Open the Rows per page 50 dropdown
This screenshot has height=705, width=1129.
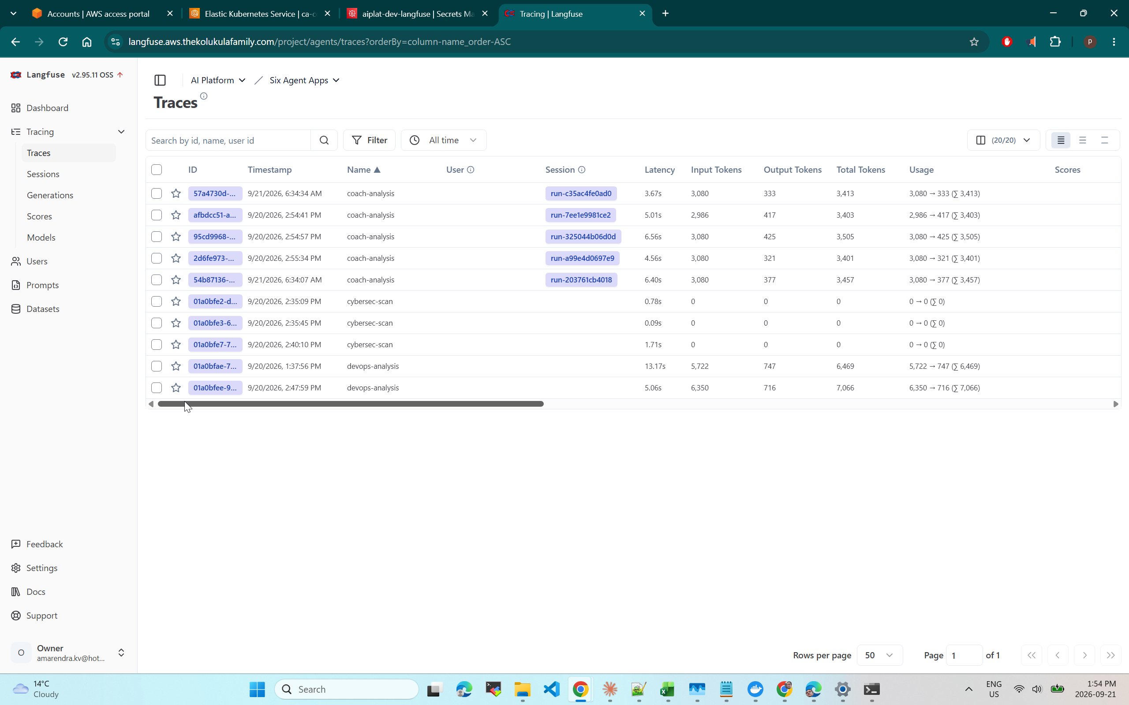(879, 655)
